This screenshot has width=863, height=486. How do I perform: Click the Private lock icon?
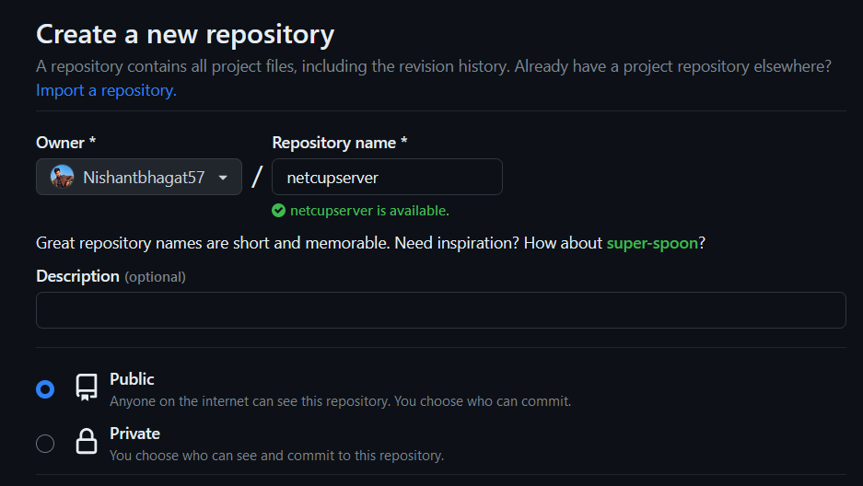coord(87,442)
